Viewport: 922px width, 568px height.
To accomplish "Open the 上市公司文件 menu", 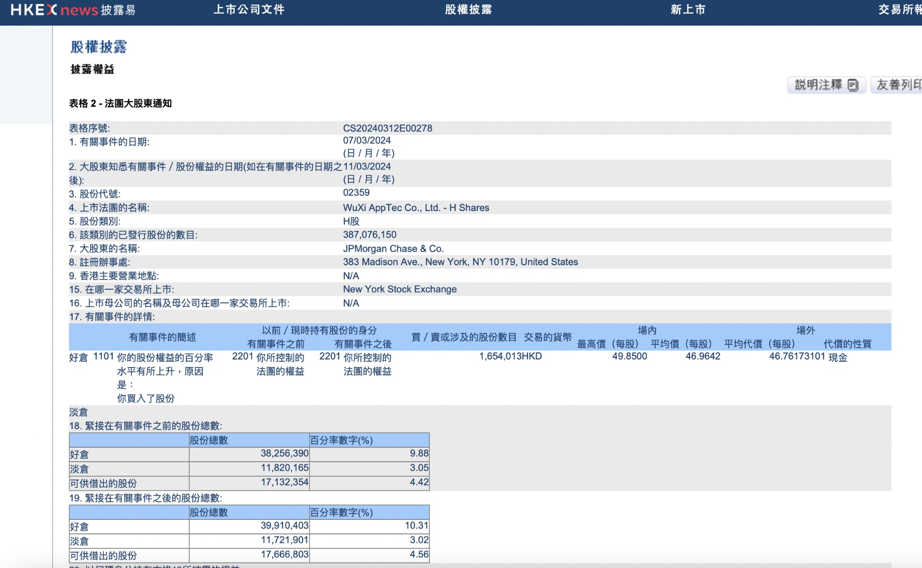I will [x=249, y=10].
